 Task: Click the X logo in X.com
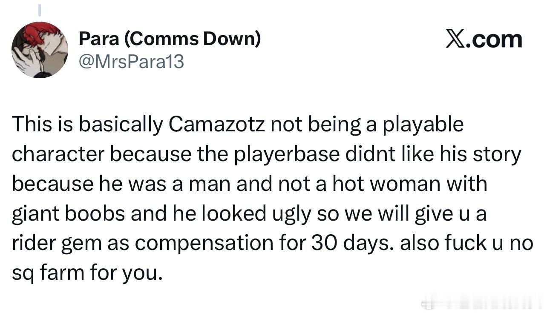point(456,39)
